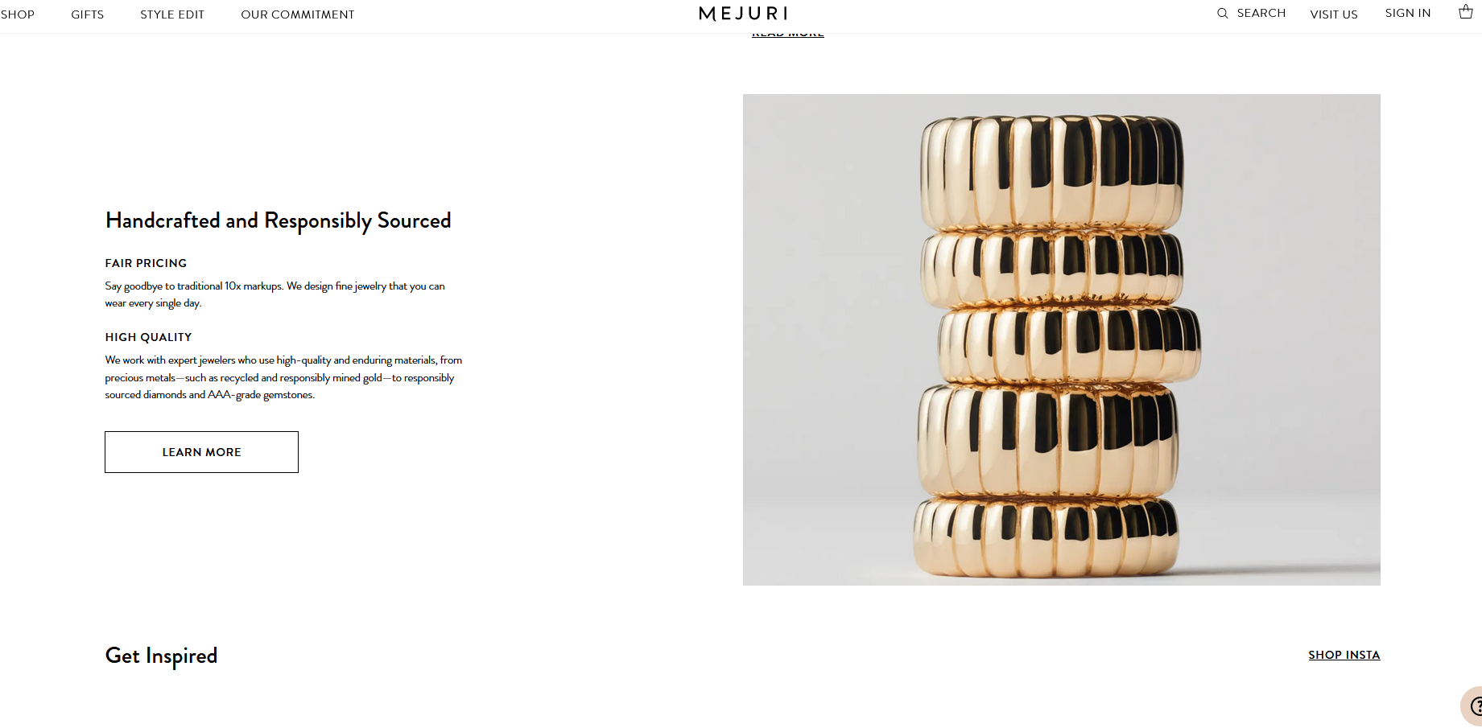This screenshot has height=728, width=1482.
Task: Click the magnifying glass search icon
Action: tap(1222, 14)
